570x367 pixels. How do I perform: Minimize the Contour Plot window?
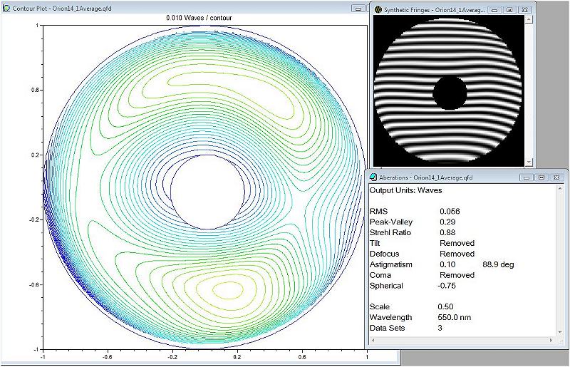pos(358,9)
